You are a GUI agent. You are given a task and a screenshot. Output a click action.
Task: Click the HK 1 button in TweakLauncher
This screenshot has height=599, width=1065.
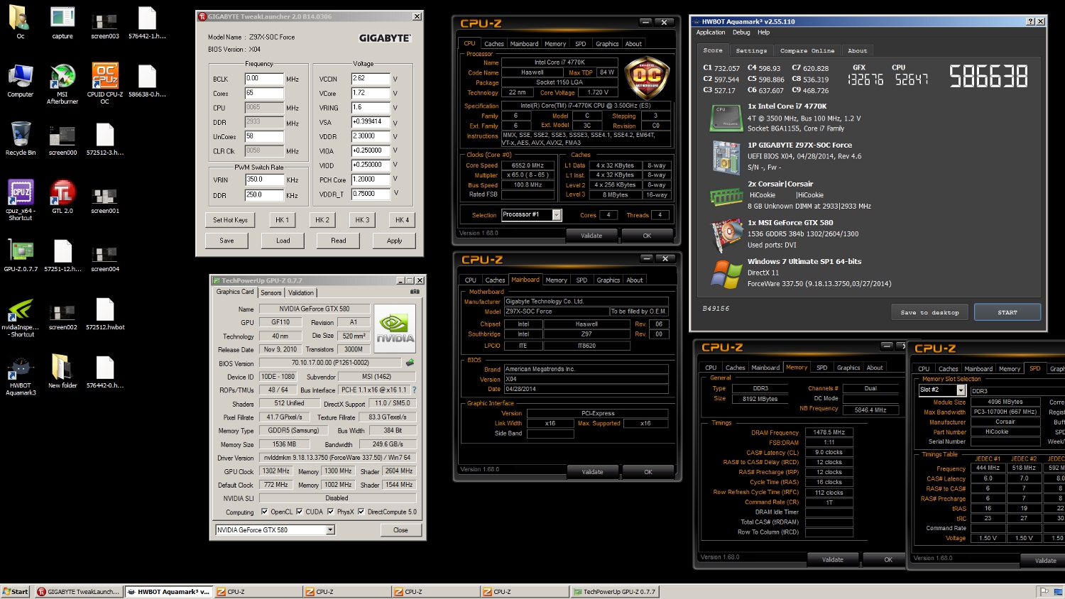(x=283, y=220)
